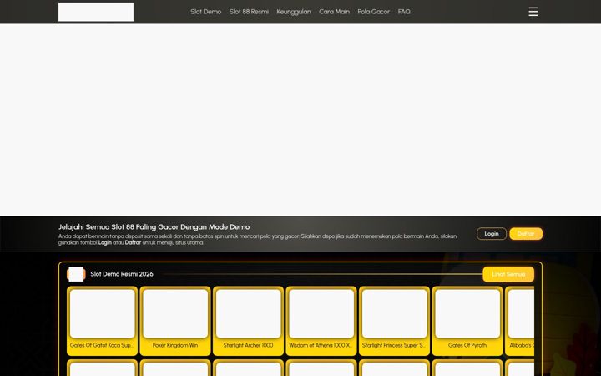Click the Jelajahi Semua Slot 88 heading
This screenshot has height=376, width=601.
coord(154,227)
